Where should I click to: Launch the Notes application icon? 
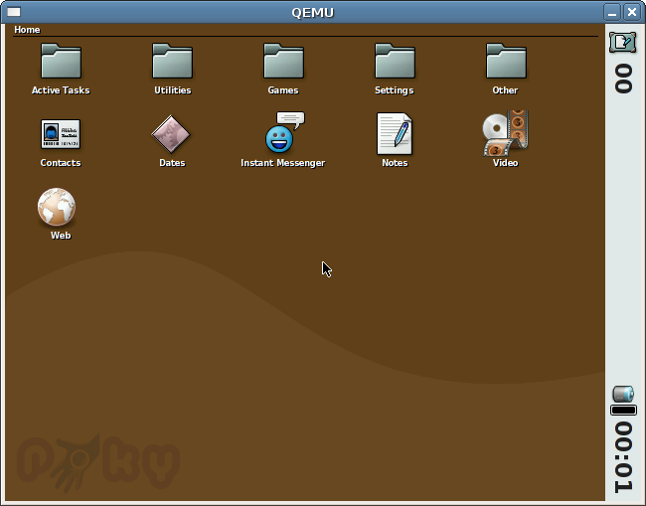click(395, 134)
